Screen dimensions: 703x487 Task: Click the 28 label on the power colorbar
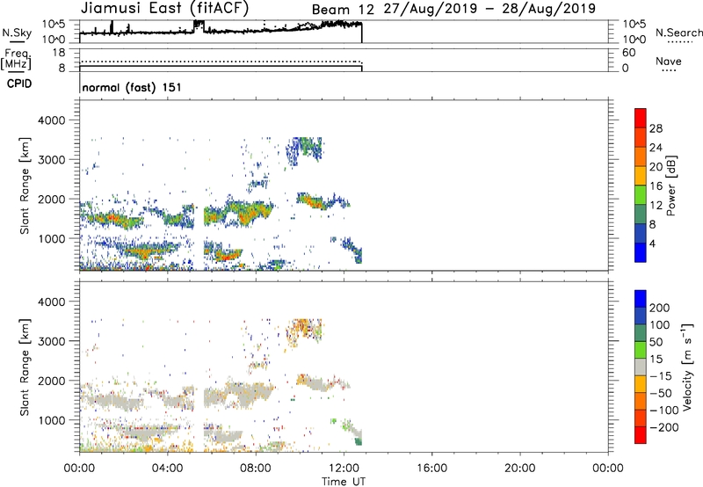click(x=656, y=128)
